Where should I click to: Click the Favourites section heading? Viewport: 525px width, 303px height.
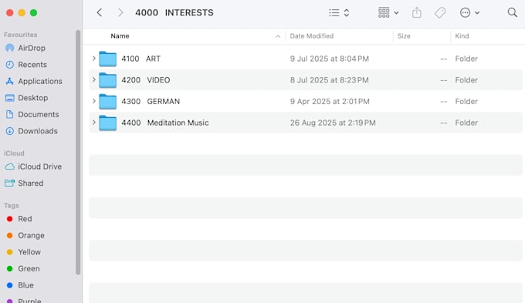coord(20,35)
